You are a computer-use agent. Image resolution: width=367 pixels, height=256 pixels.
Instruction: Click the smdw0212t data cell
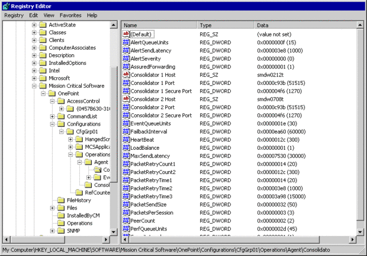click(270, 75)
